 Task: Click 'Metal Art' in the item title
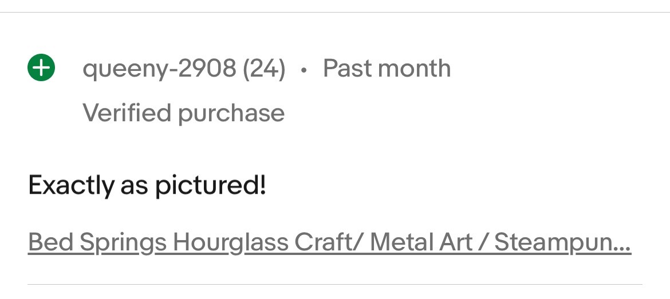tap(421, 242)
